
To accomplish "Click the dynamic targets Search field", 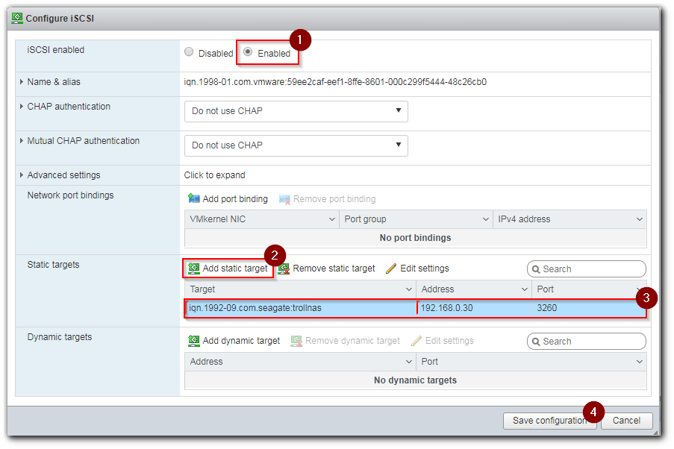I will point(587,341).
